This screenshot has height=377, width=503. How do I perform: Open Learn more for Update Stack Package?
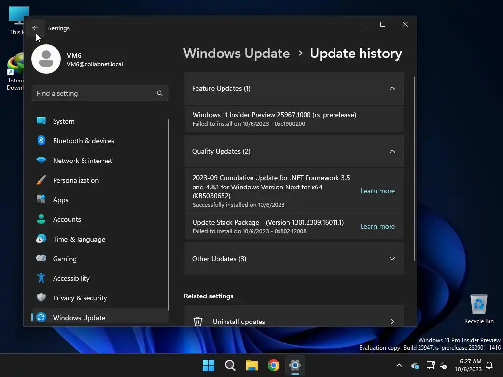pos(378,226)
